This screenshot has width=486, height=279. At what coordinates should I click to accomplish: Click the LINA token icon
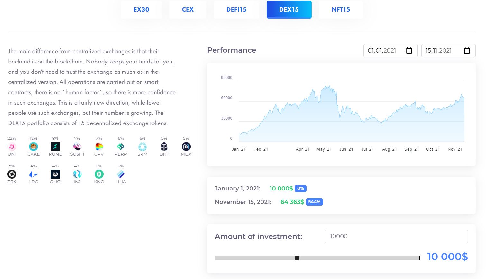pyautogui.click(x=121, y=174)
